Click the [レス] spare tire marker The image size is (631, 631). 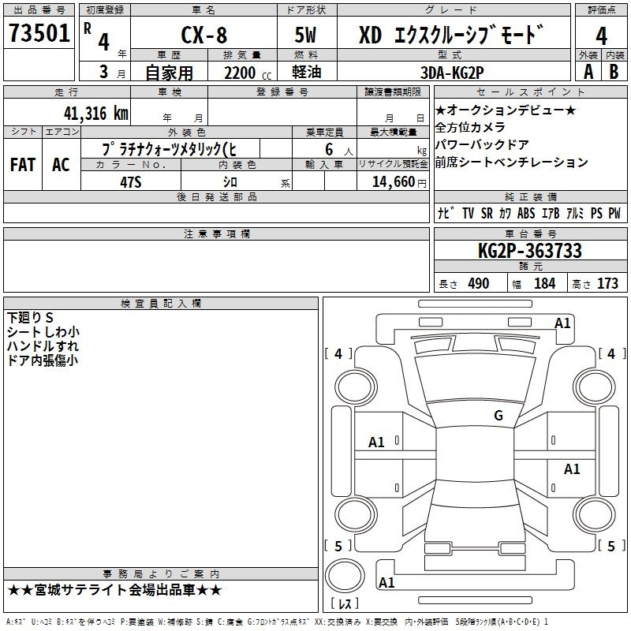point(344,604)
